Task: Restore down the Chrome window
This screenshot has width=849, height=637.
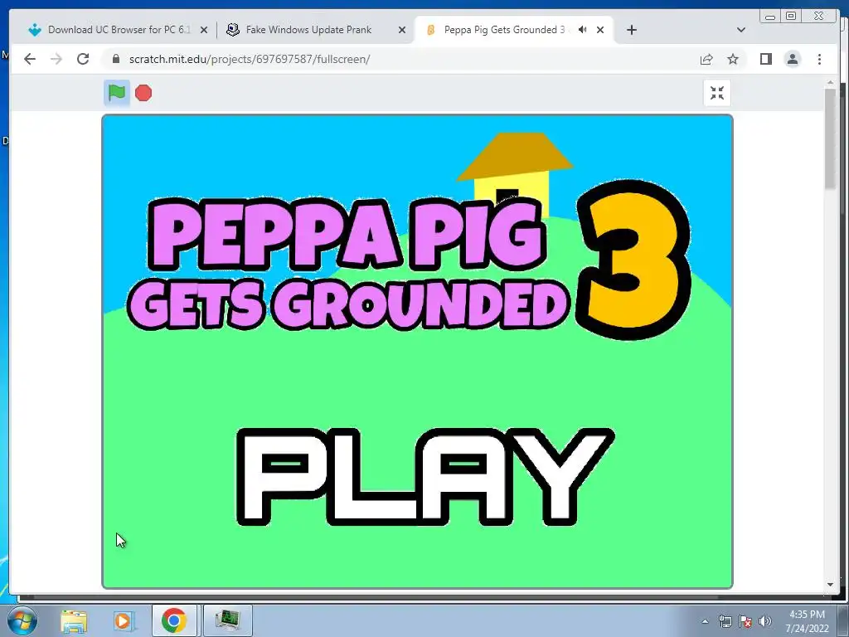Action: (x=791, y=17)
